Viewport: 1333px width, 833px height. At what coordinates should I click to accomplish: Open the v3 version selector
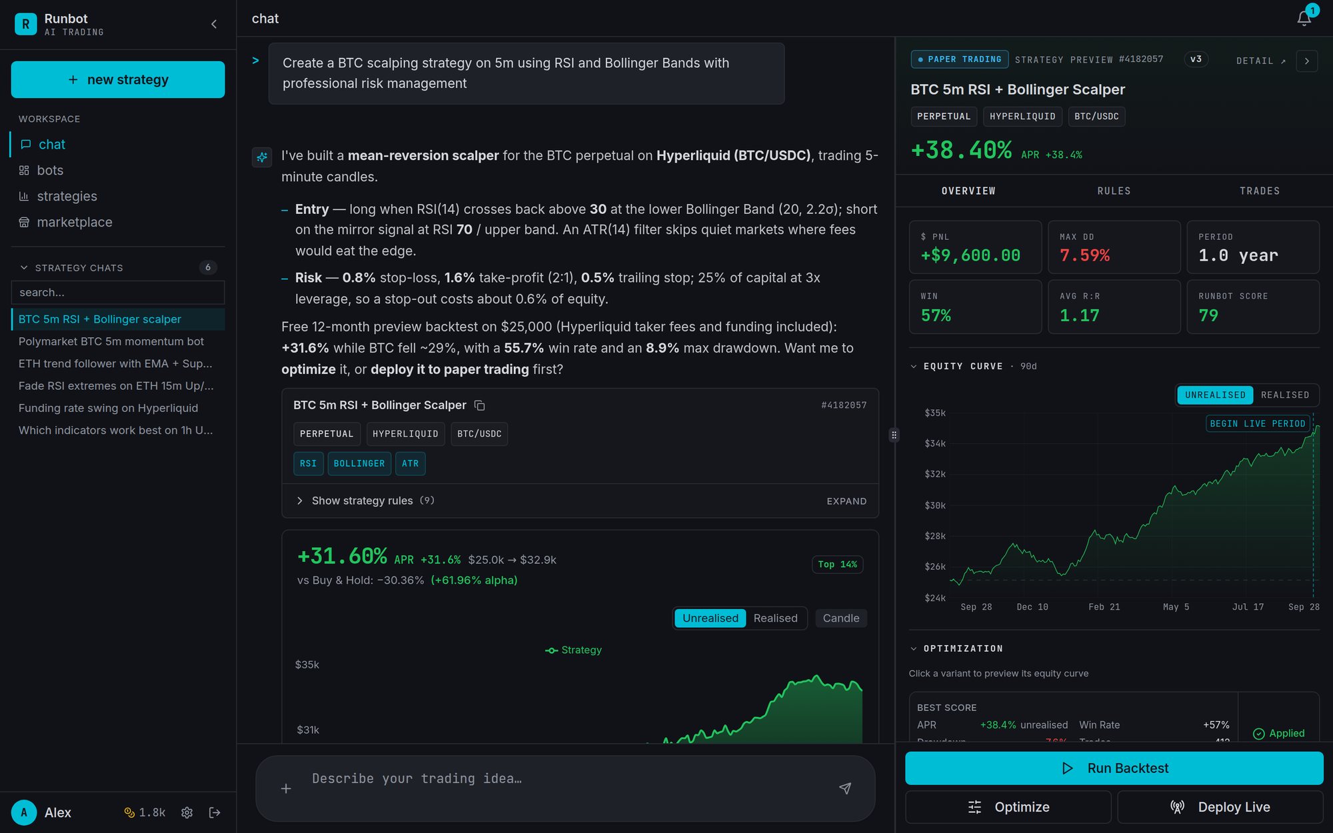point(1196,59)
